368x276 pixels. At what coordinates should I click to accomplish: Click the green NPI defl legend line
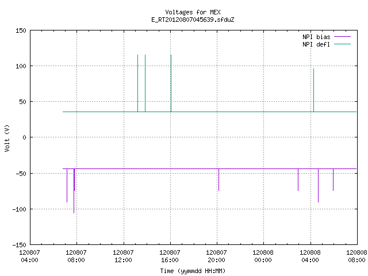pyautogui.click(x=342, y=44)
